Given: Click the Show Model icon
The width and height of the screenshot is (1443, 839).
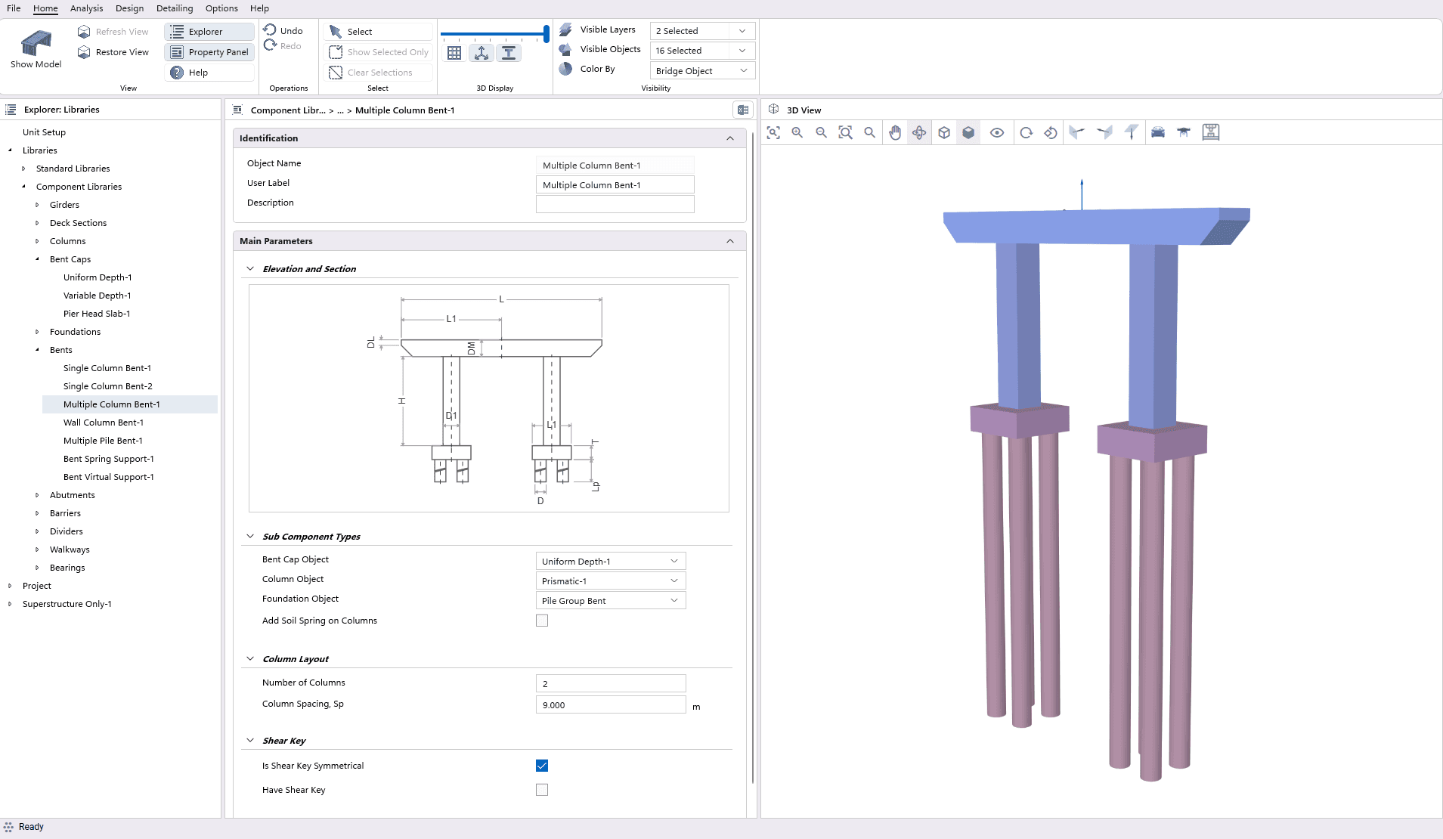Looking at the screenshot, I should pos(36,50).
